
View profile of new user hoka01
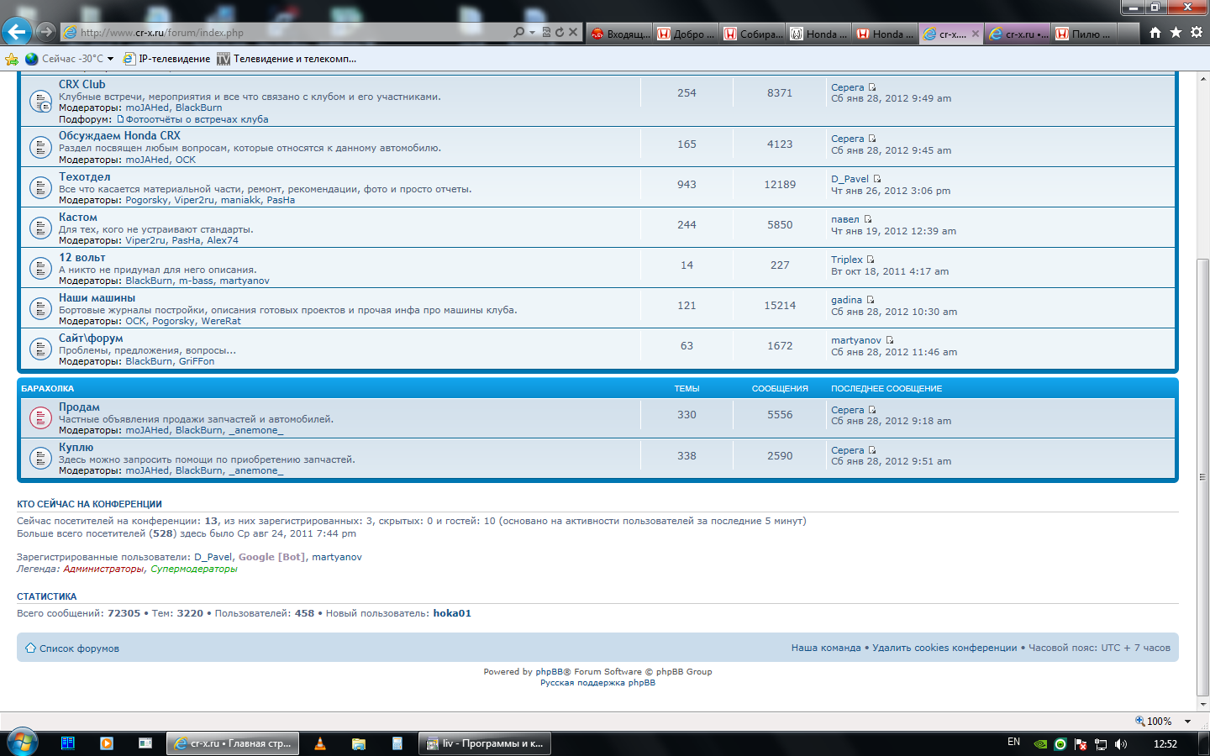tap(452, 612)
